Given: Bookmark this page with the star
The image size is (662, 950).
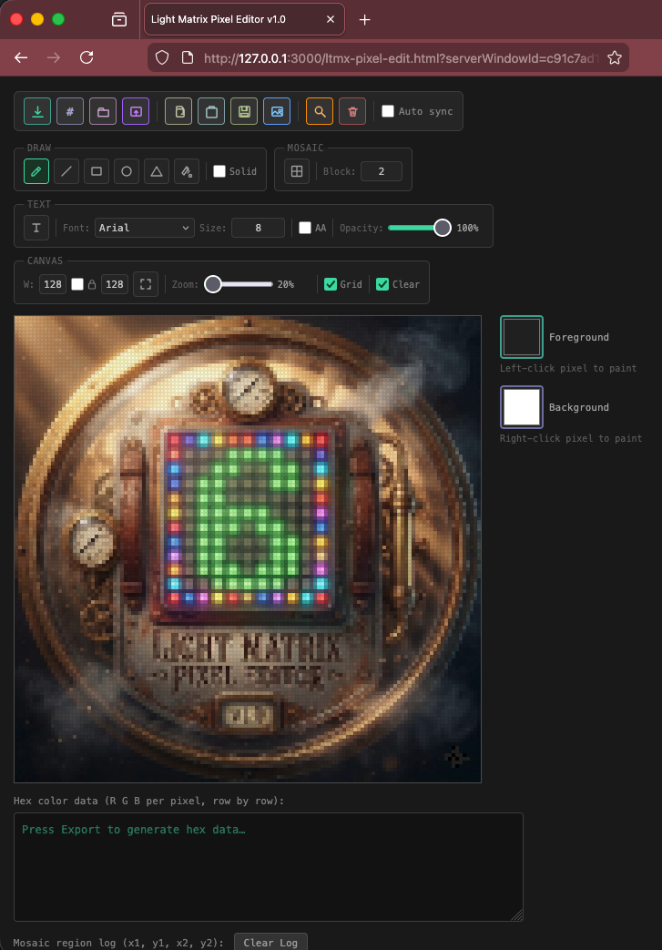Looking at the screenshot, I should click(x=615, y=57).
